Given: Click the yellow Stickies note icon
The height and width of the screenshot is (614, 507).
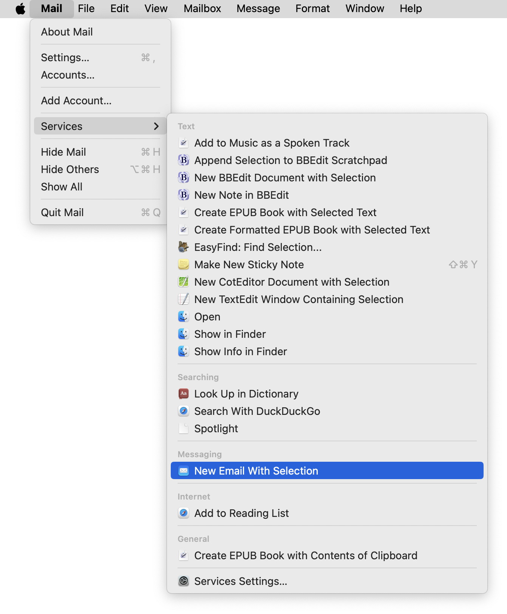Looking at the screenshot, I should (184, 264).
